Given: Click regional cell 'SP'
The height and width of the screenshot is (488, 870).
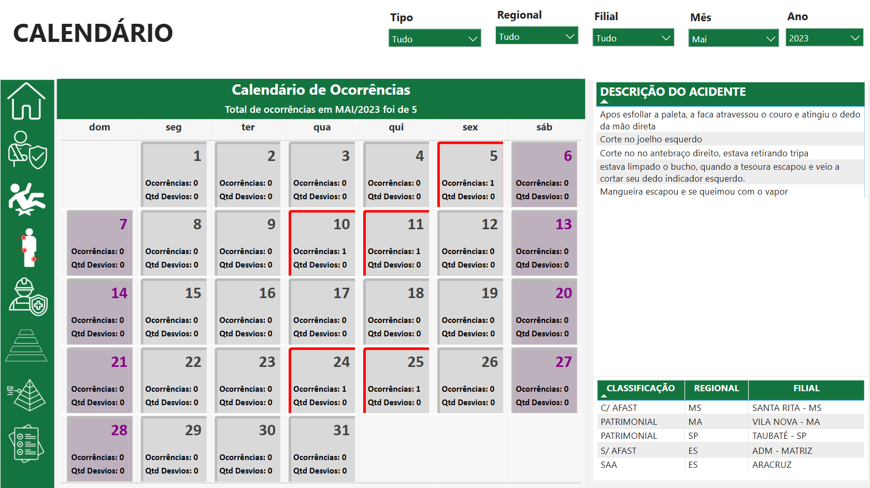Looking at the screenshot, I should [693, 436].
